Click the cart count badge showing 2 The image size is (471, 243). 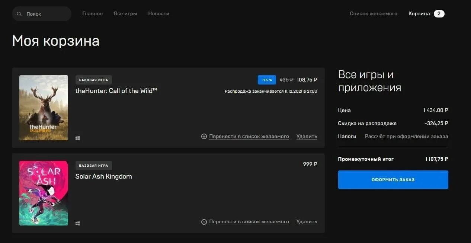click(439, 14)
